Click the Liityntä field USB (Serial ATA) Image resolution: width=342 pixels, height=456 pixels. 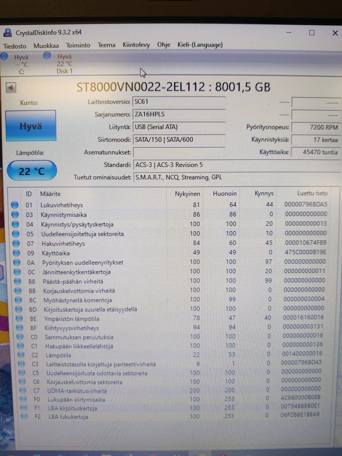point(179,127)
